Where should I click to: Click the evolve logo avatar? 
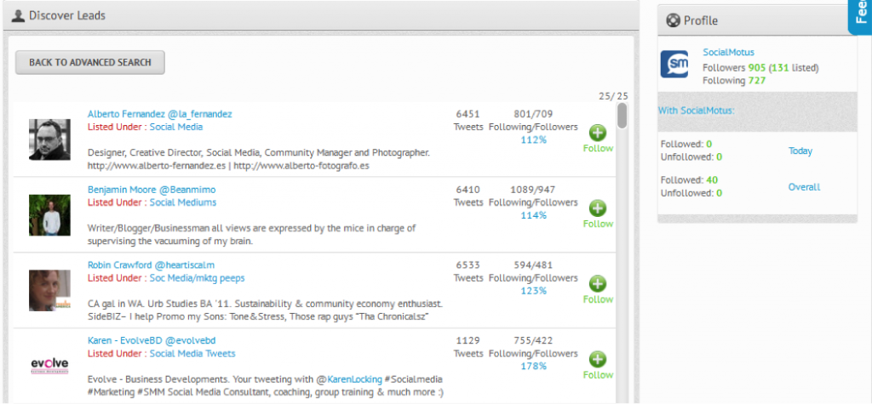49,367
